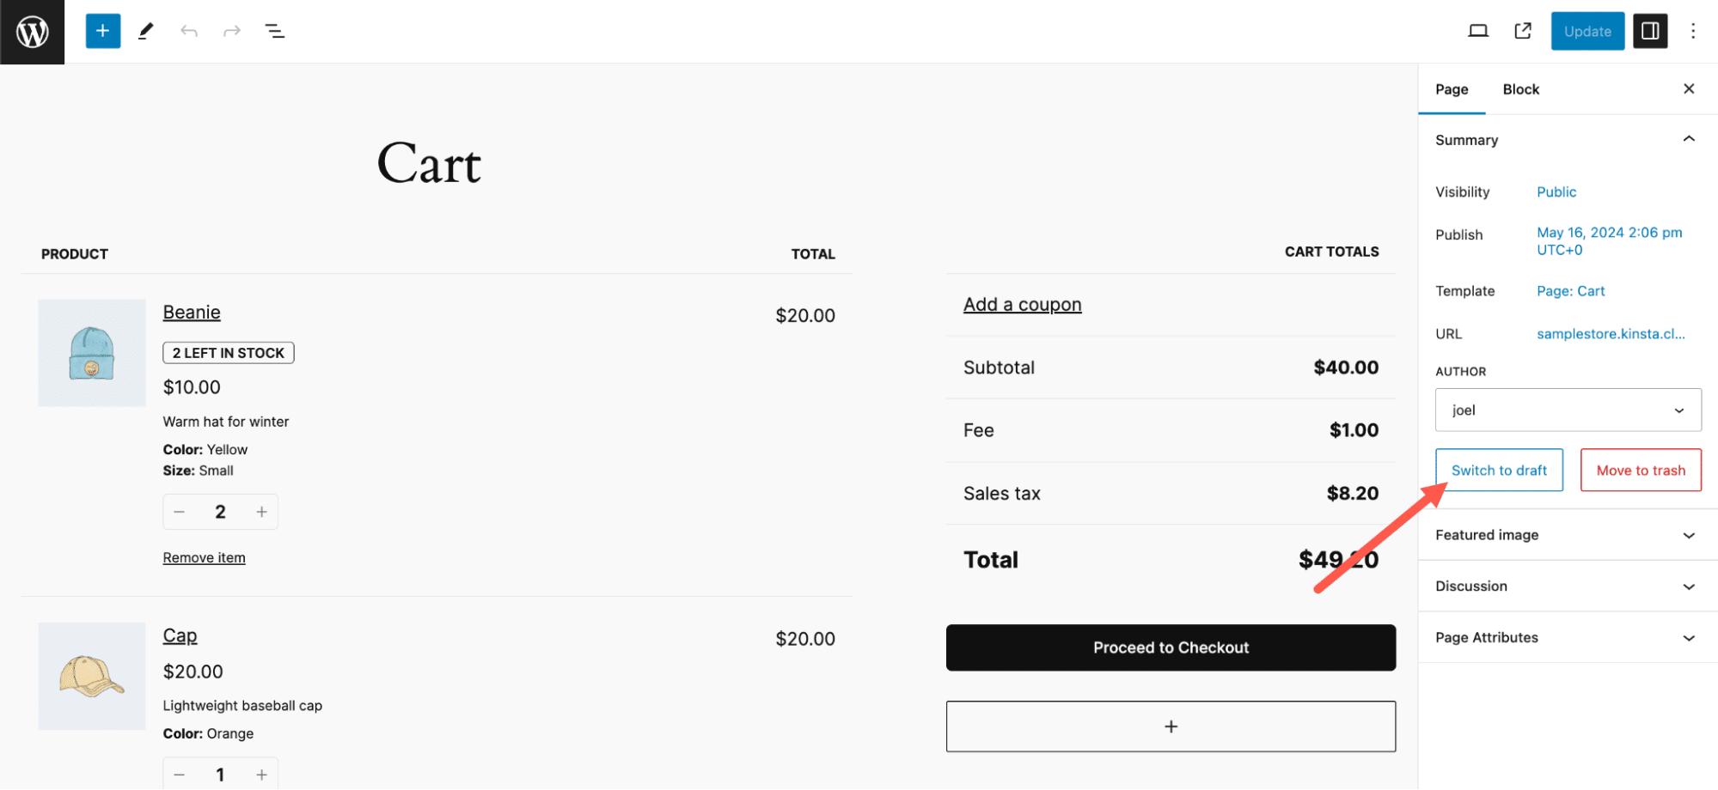1718x790 pixels.
Task: Expand the Featured image section
Action: point(1566,534)
